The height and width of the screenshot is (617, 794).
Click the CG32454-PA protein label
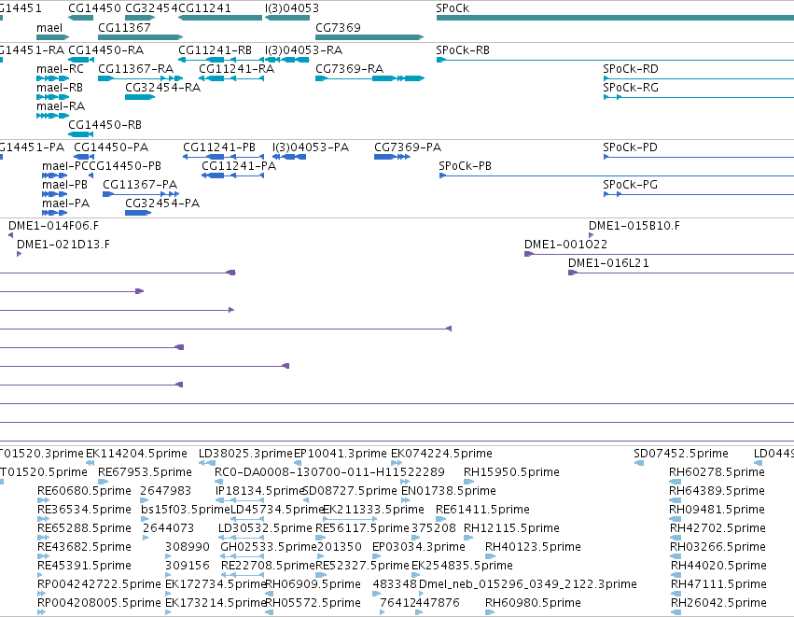[162, 203]
